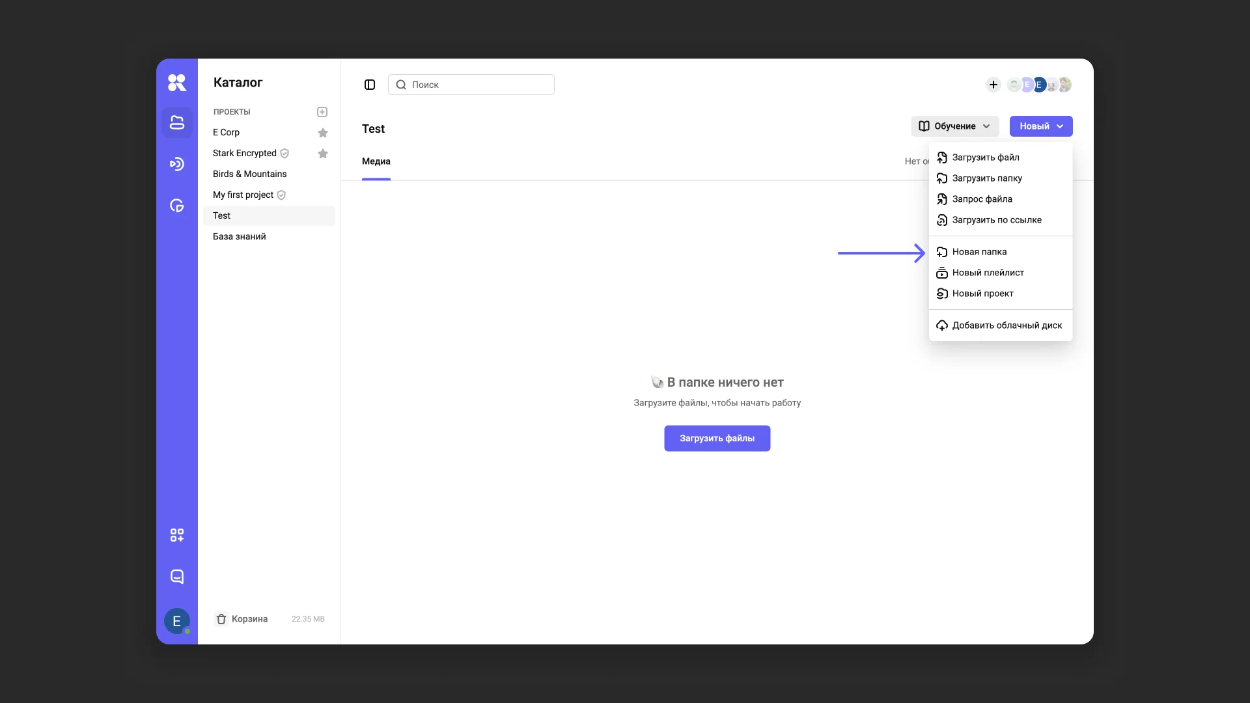
Task: Open the apps grid-plus icon
Action: click(176, 535)
